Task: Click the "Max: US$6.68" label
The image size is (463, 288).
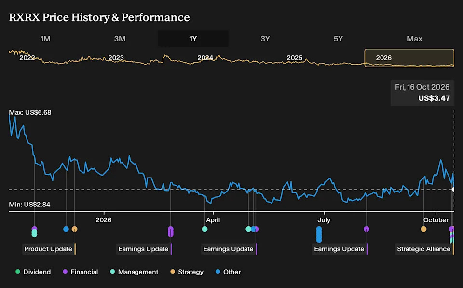Action: coord(30,112)
